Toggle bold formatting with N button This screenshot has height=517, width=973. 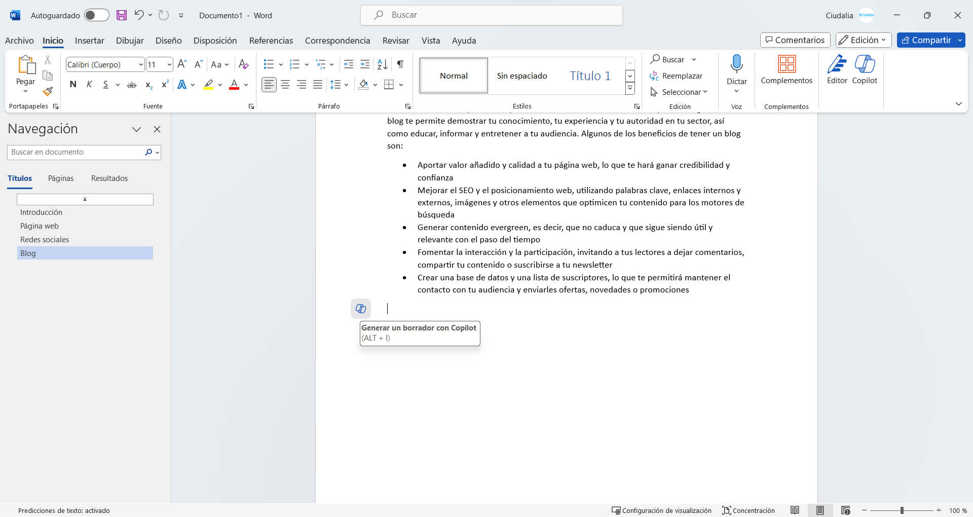(x=73, y=85)
